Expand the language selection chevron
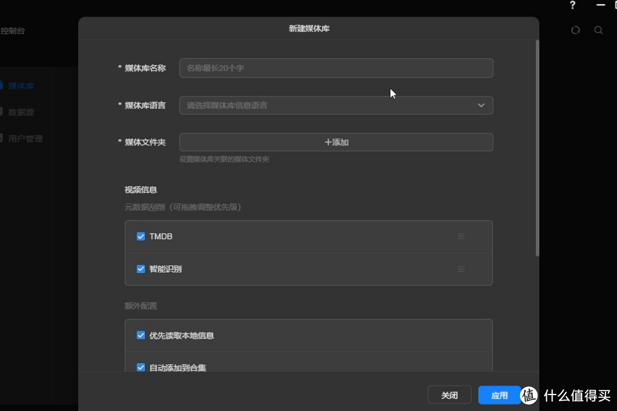Screen dimensions: 617x411 point(481,105)
